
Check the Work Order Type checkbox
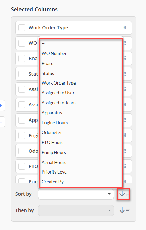click(22, 28)
